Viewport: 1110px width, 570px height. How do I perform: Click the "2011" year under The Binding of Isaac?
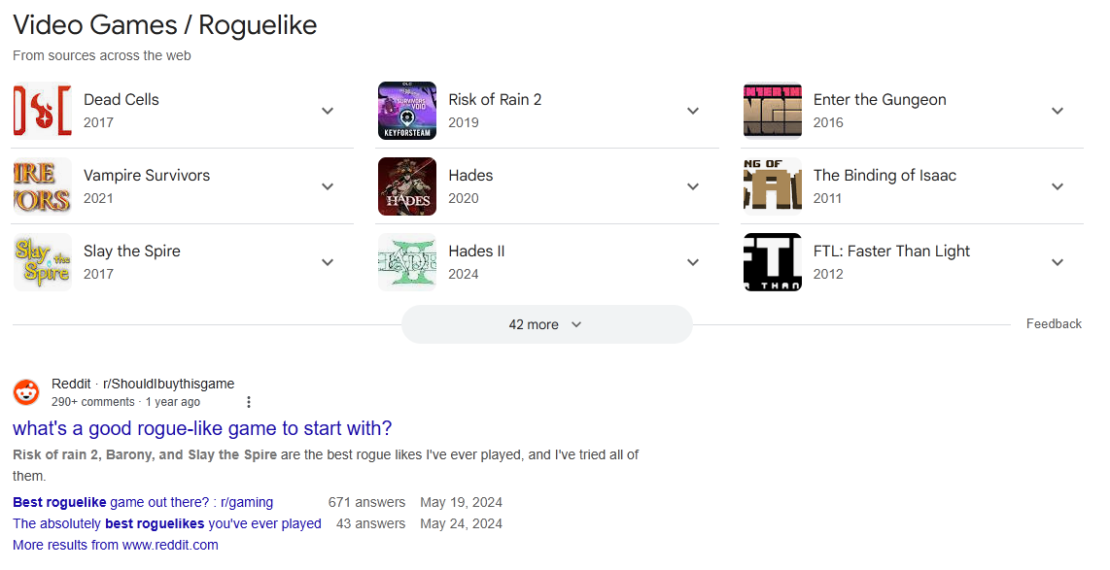[827, 199]
